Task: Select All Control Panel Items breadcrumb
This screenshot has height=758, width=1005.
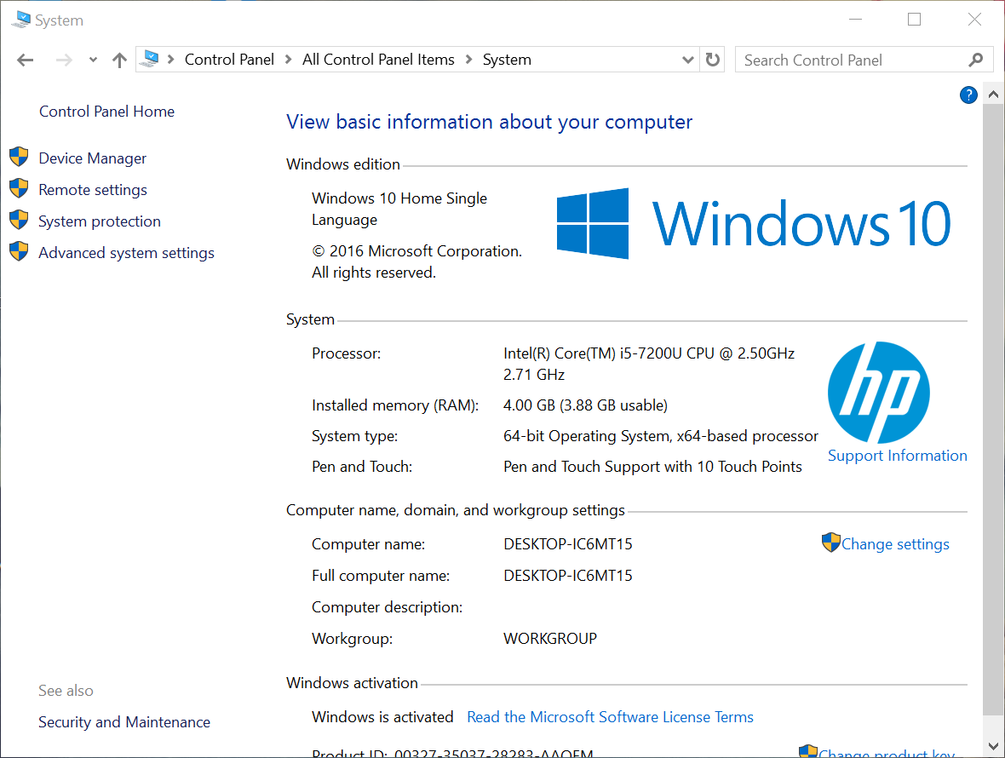Action: click(378, 60)
